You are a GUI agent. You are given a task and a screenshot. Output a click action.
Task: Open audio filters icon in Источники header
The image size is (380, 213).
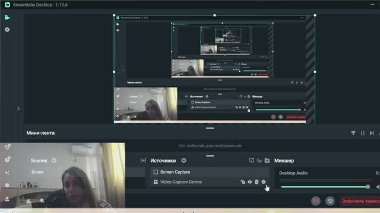(x=259, y=160)
